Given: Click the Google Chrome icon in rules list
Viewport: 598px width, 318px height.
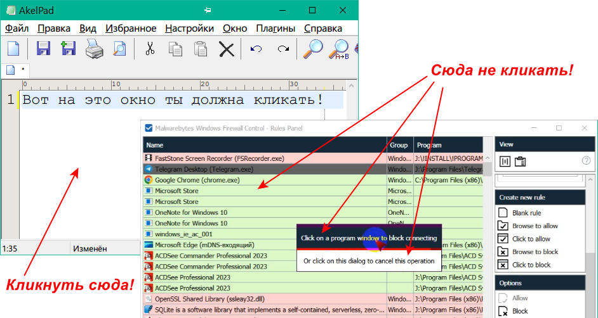Looking at the screenshot, I should 149,180.
